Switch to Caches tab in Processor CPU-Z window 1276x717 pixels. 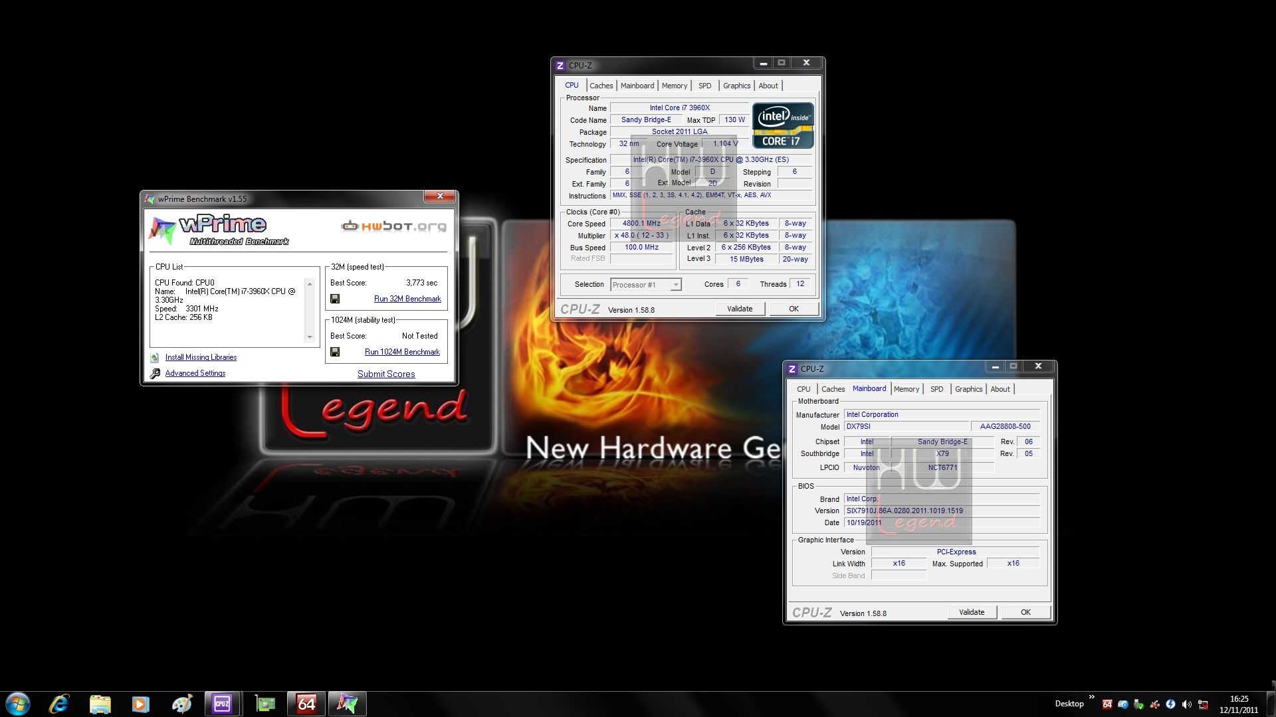pyautogui.click(x=601, y=86)
